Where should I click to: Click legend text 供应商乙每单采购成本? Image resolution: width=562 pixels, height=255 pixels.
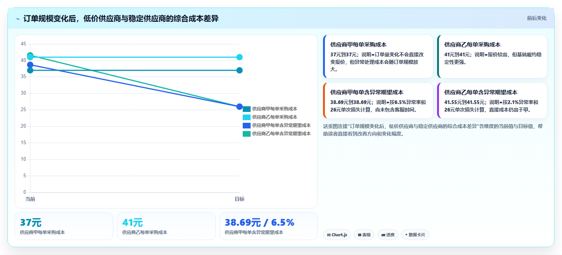(275, 117)
